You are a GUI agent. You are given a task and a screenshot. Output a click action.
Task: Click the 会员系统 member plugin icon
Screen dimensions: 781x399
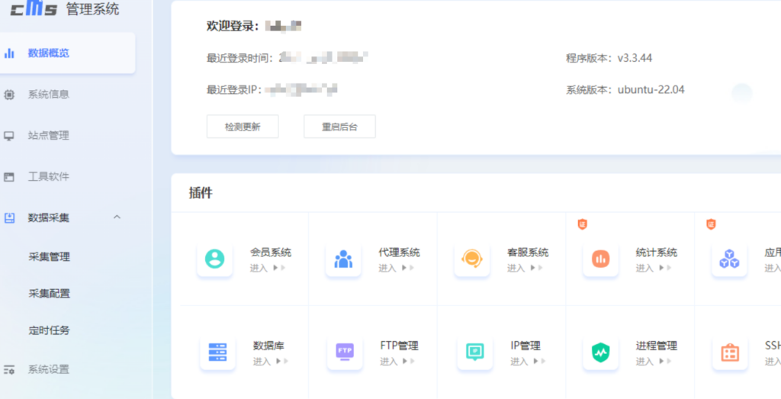pyautogui.click(x=214, y=259)
